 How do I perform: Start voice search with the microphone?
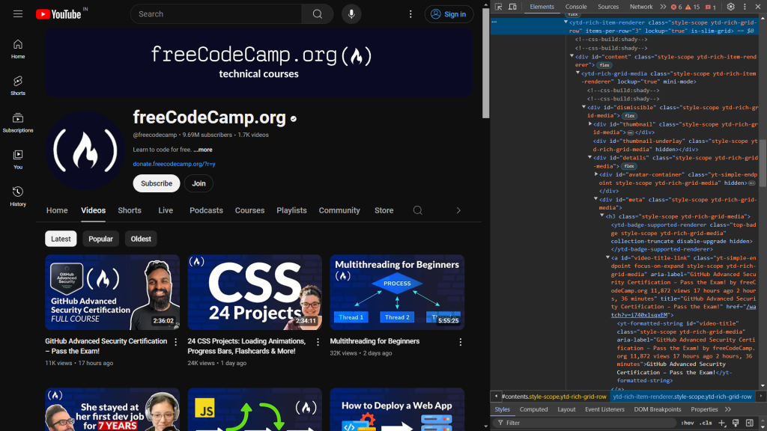coord(351,13)
